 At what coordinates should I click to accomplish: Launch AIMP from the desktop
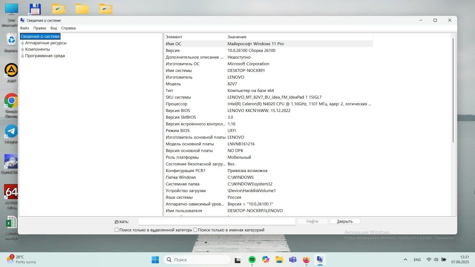point(11,72)
